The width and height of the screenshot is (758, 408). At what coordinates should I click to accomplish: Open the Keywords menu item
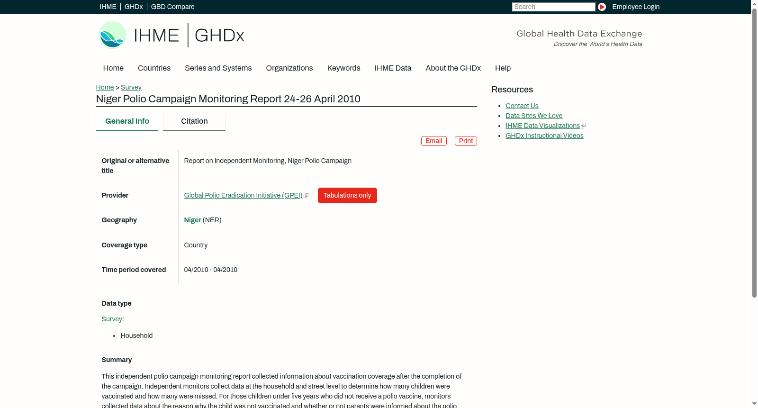tap(344, 68)
